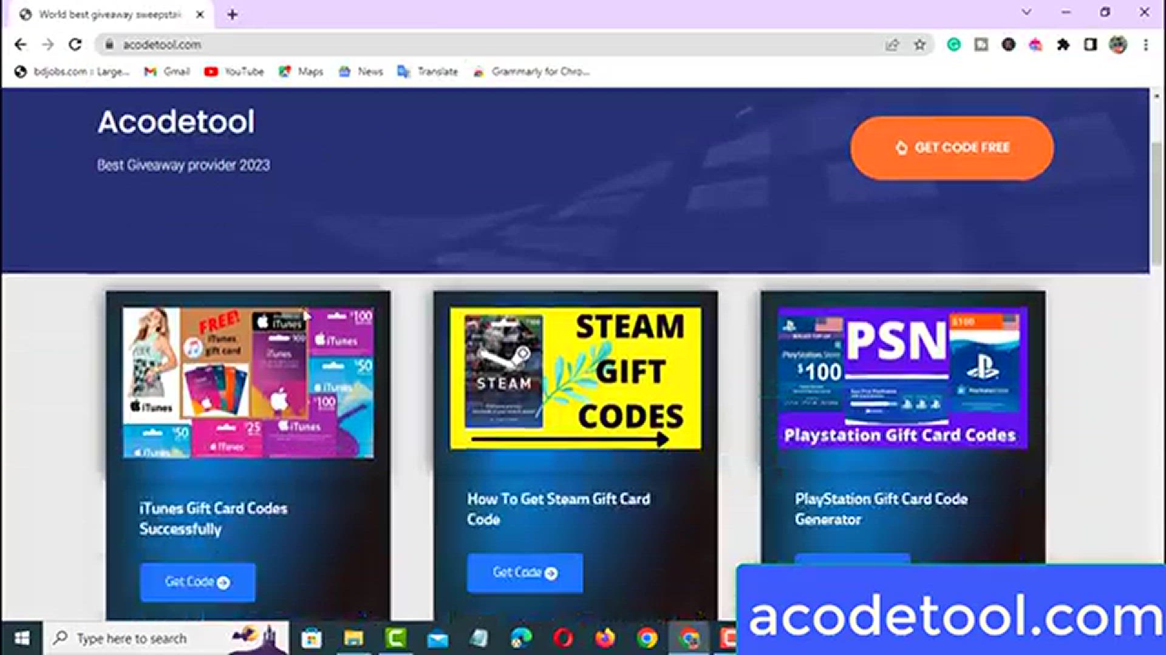Click Get Code under iTunes Gift Card
The image size is (1166, 655).
click(x=197, y=582)
